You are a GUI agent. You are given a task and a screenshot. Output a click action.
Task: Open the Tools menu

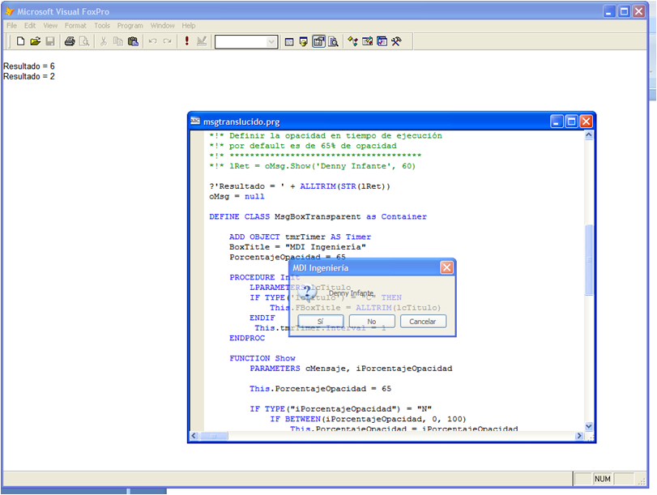coord(102,25)
